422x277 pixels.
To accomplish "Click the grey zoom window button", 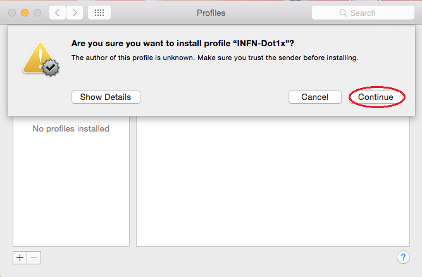I will point(37,13).
